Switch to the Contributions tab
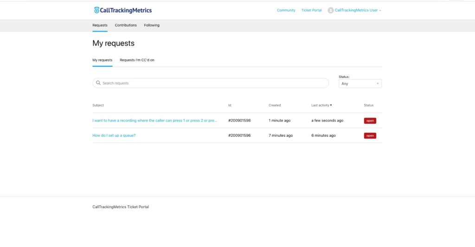 (126, 25)
